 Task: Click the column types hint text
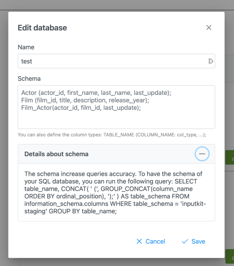tap(112, 135)
